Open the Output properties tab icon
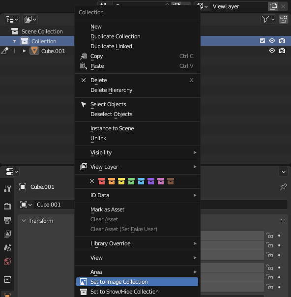Image resolution: width=291 pixels, height=297 pixels. (7, 220)
